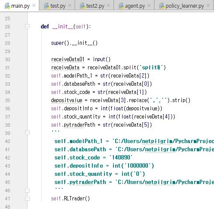The image size is (214, 209).
Task: Click the commented 'self.modelPath_1' line 40
Action: pyautogui.click(x=134, y=141)
